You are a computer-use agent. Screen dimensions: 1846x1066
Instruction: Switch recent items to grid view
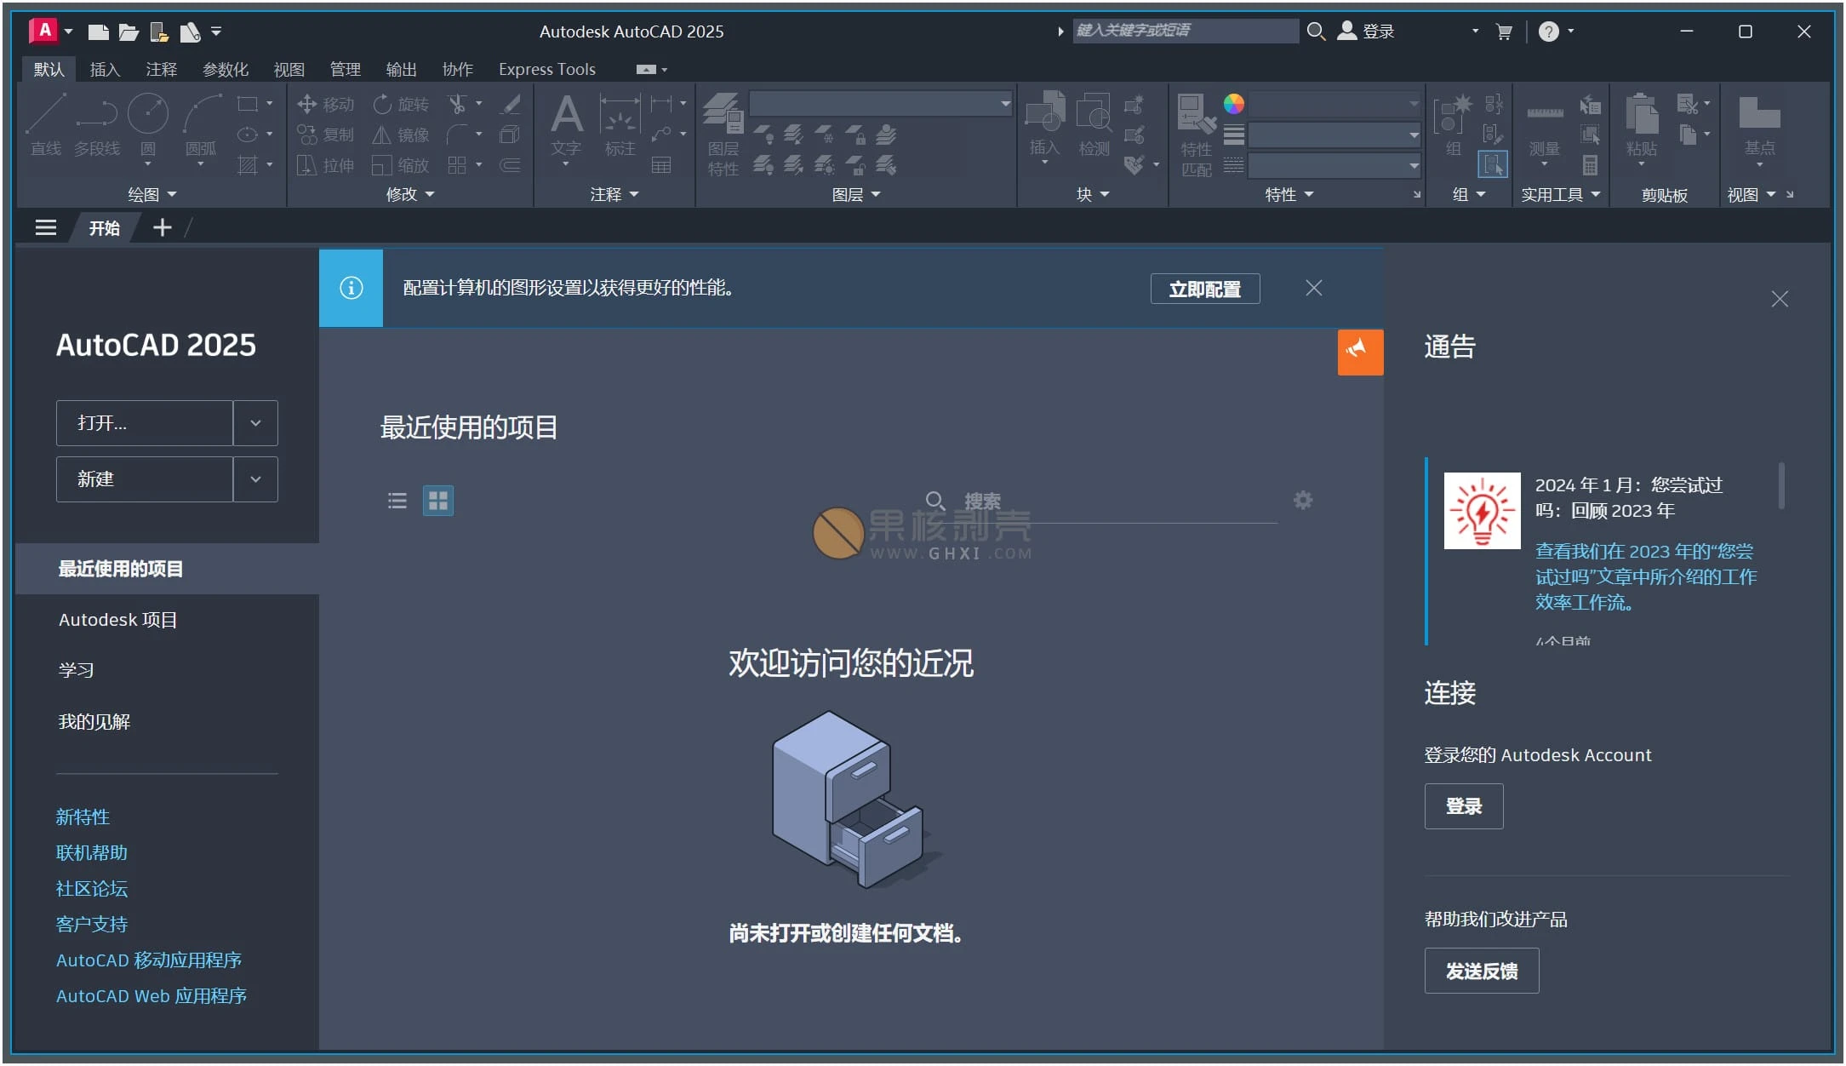[x=438, y=501]
